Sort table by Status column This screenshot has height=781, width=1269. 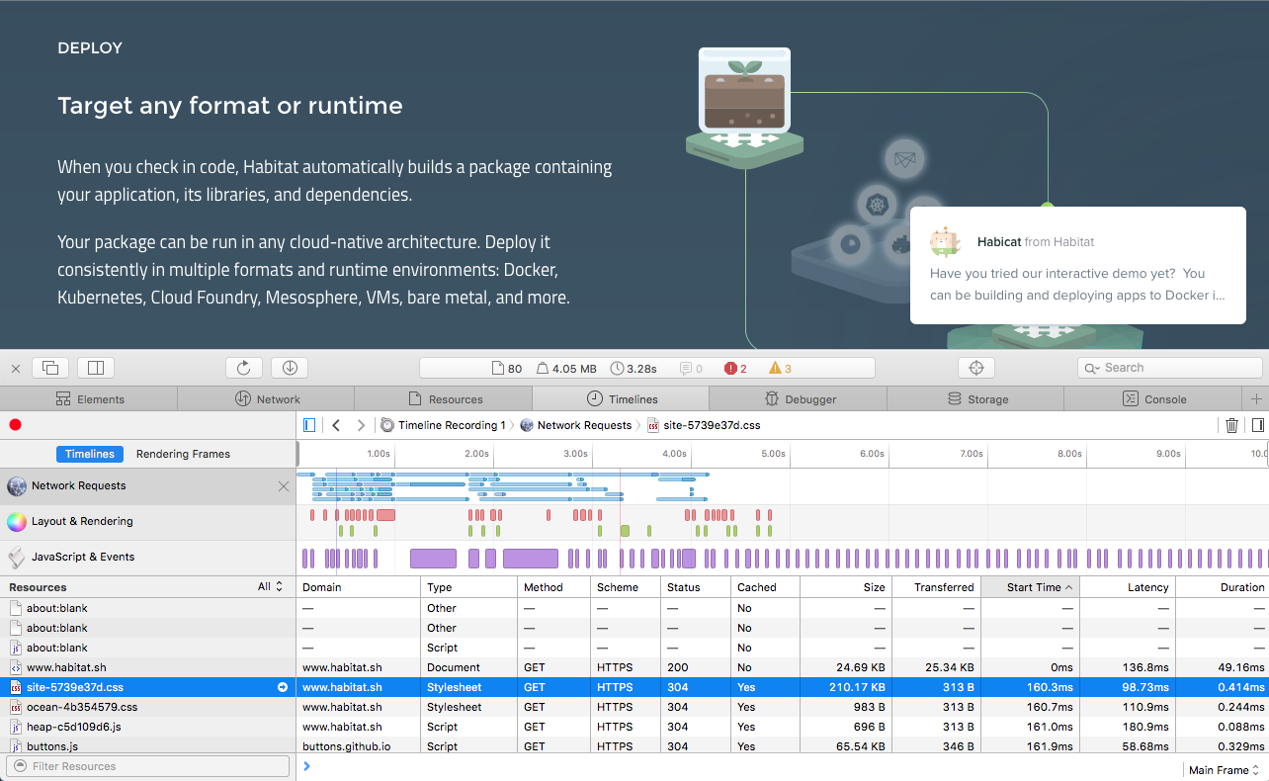[x=696, y=587]
